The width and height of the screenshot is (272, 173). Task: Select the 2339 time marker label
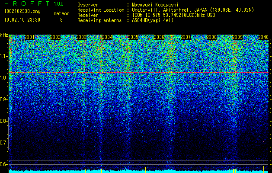237,37
